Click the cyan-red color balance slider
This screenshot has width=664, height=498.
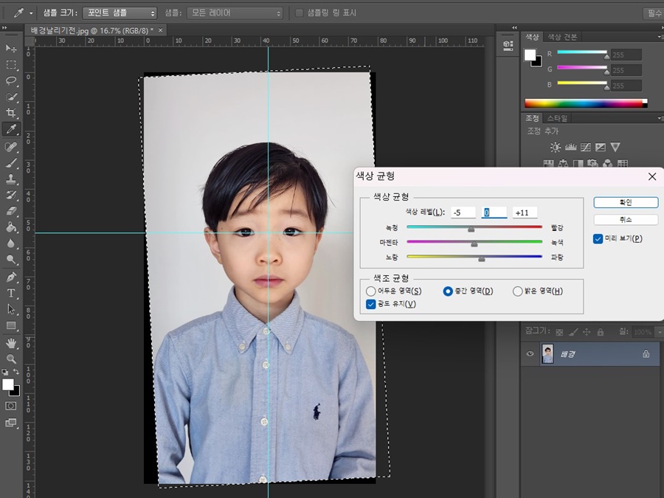tap(474, 227)
